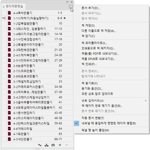Select document row 3-3픽저튜브...레임만들기
Viewport: 150px width, 150px height.
click(37, 92)
